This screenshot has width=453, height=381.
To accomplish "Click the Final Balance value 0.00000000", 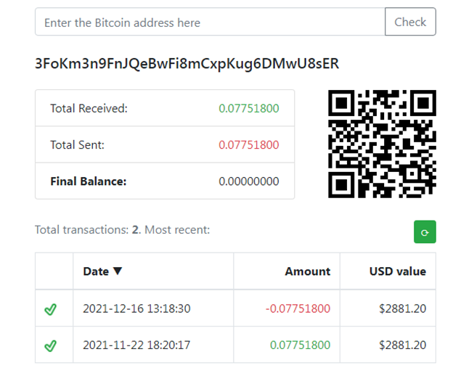I will 249,181.
